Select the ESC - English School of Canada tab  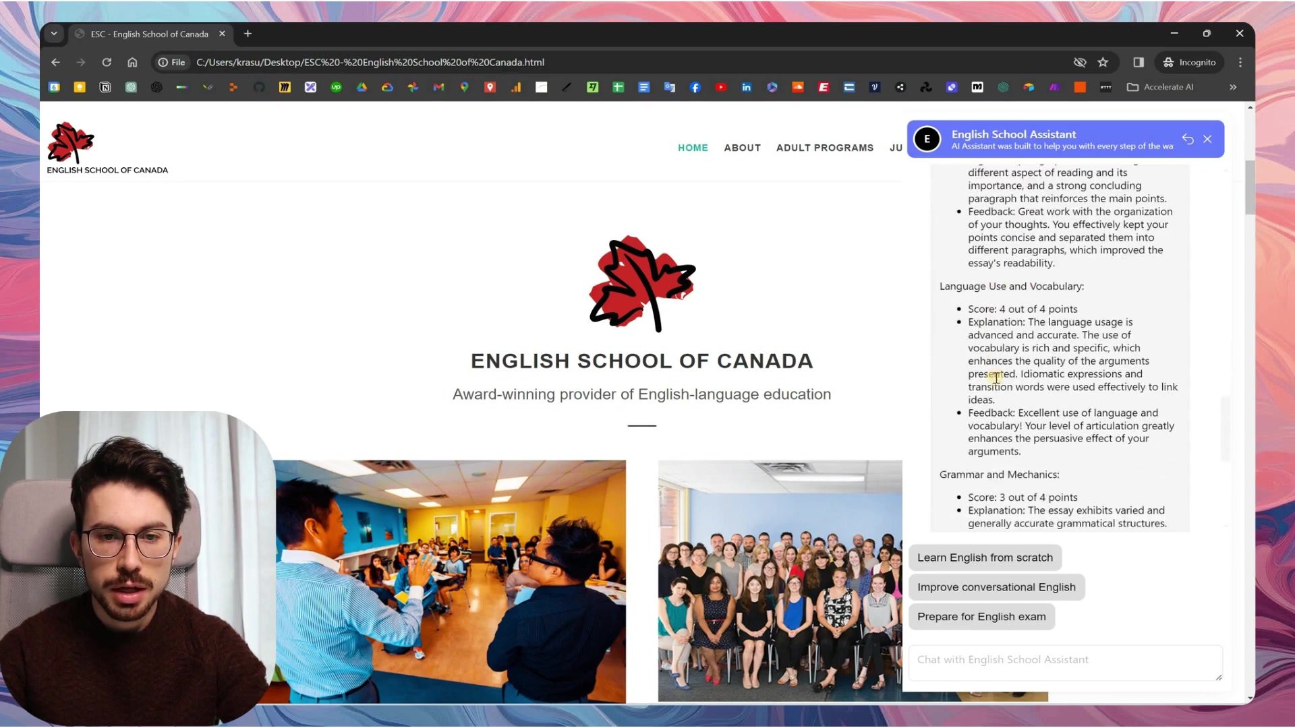[x=150, y=34]
